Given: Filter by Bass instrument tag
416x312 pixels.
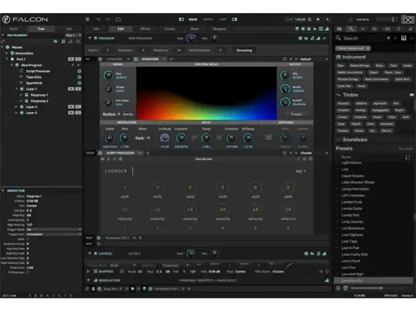Looking at the screenshot, I should (340, 66).
